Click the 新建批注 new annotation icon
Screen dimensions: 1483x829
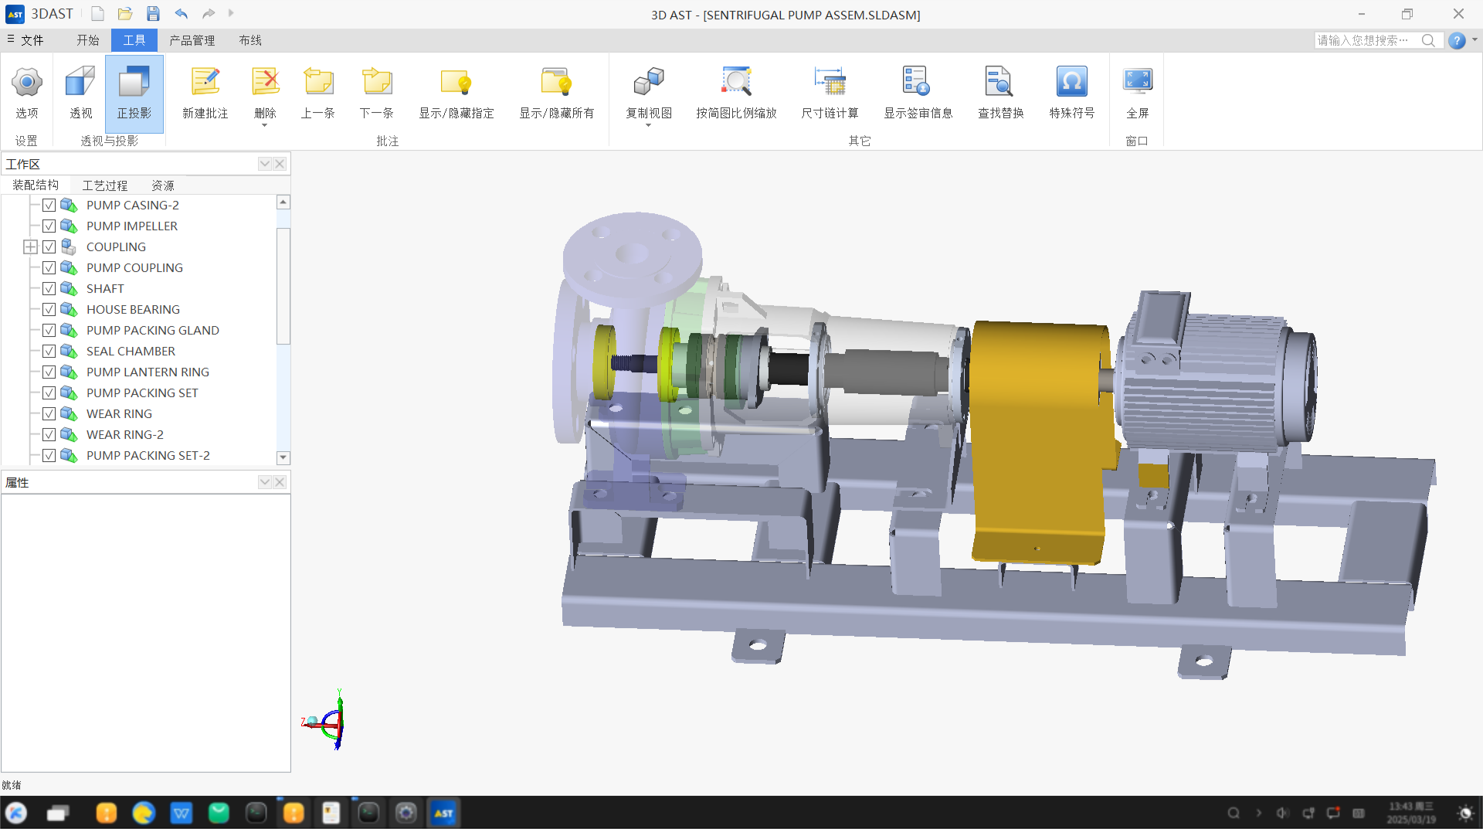(x=205, y=83)
